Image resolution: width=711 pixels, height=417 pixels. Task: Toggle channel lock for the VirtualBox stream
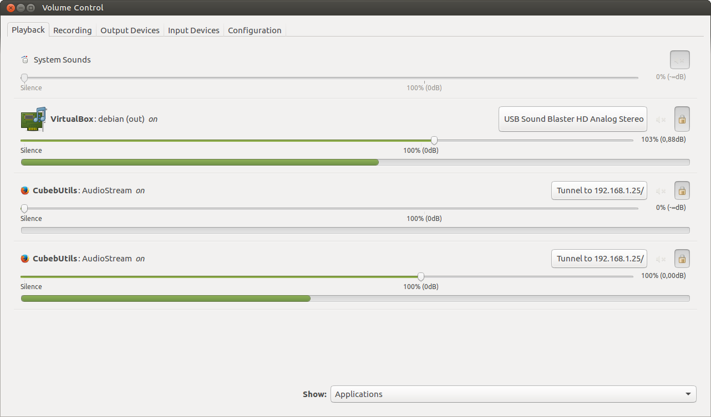(682, 119)
